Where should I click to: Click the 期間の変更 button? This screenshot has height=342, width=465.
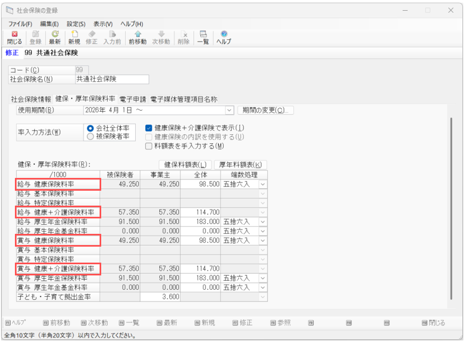265,110
